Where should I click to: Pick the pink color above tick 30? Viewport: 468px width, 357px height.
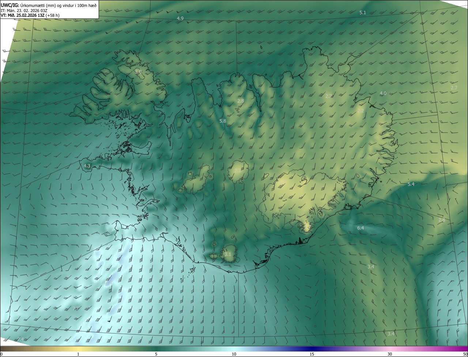(390, 349)
